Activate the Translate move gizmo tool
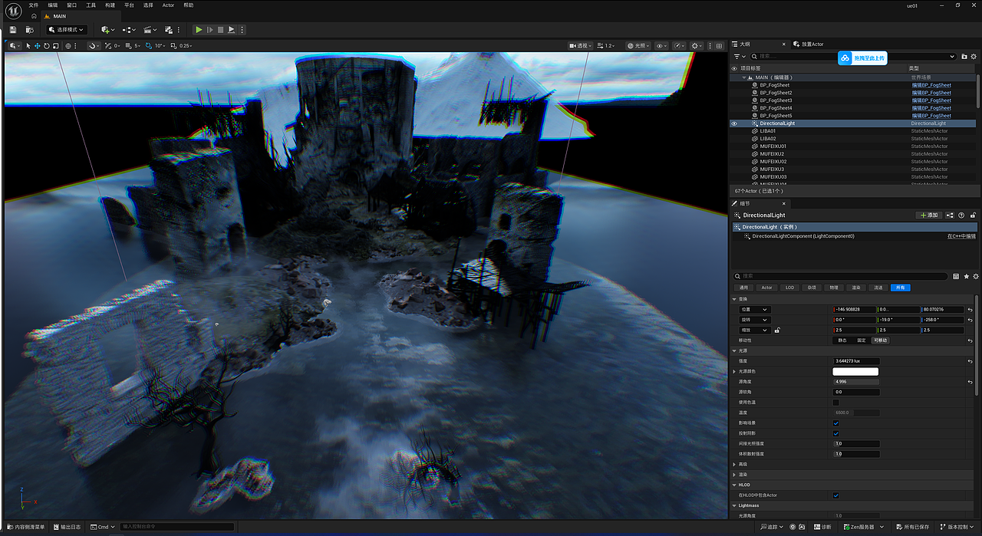The height and width of the screenshot is (536, 982). click(37, 46)
